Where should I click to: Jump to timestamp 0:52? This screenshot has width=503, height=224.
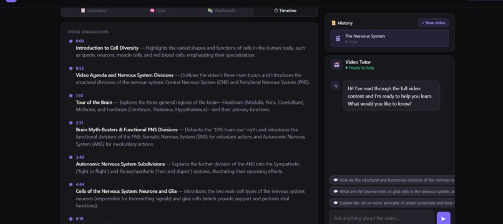pos(80,68)
